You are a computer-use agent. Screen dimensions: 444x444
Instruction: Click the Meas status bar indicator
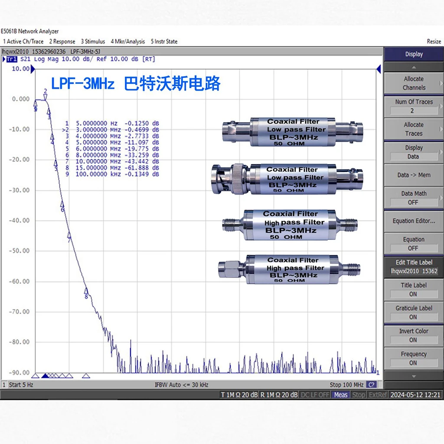tap(341, 395)
